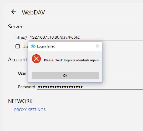Click the User label
The width and height of the screenshot is (143, 131).
(x=22, y=73)
